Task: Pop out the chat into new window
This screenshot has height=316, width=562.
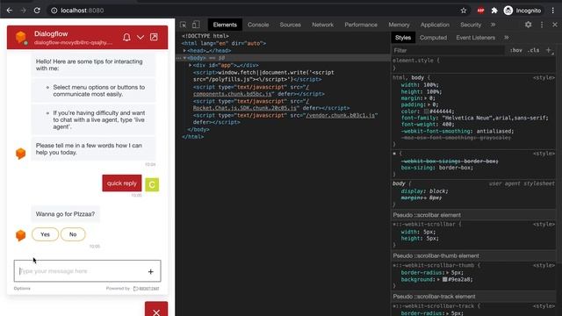Action: tap(154, 37)
